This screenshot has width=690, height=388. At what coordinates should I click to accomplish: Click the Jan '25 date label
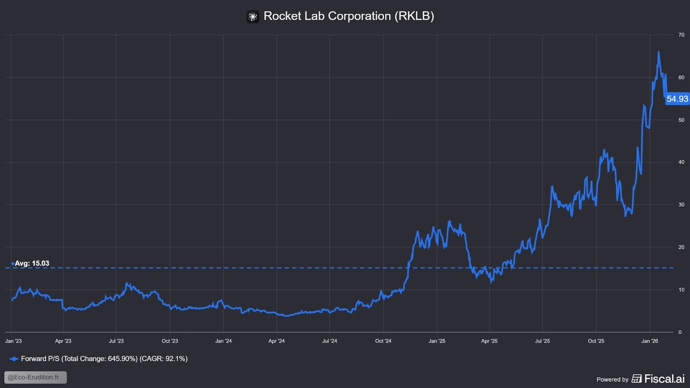437,341
